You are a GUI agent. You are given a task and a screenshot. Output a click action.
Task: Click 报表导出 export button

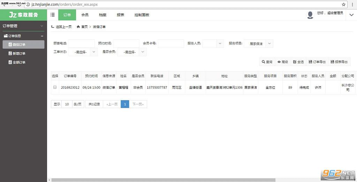point(339,62)
